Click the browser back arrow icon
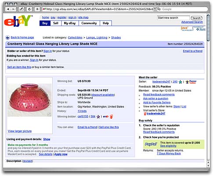Screen dimensions: 213x176 click(x=8, y=9)
